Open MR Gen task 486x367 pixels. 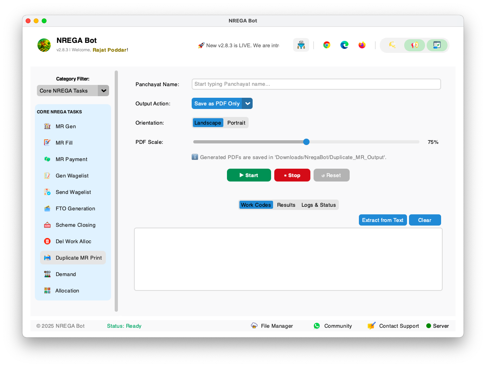click(x=73, y=126)
